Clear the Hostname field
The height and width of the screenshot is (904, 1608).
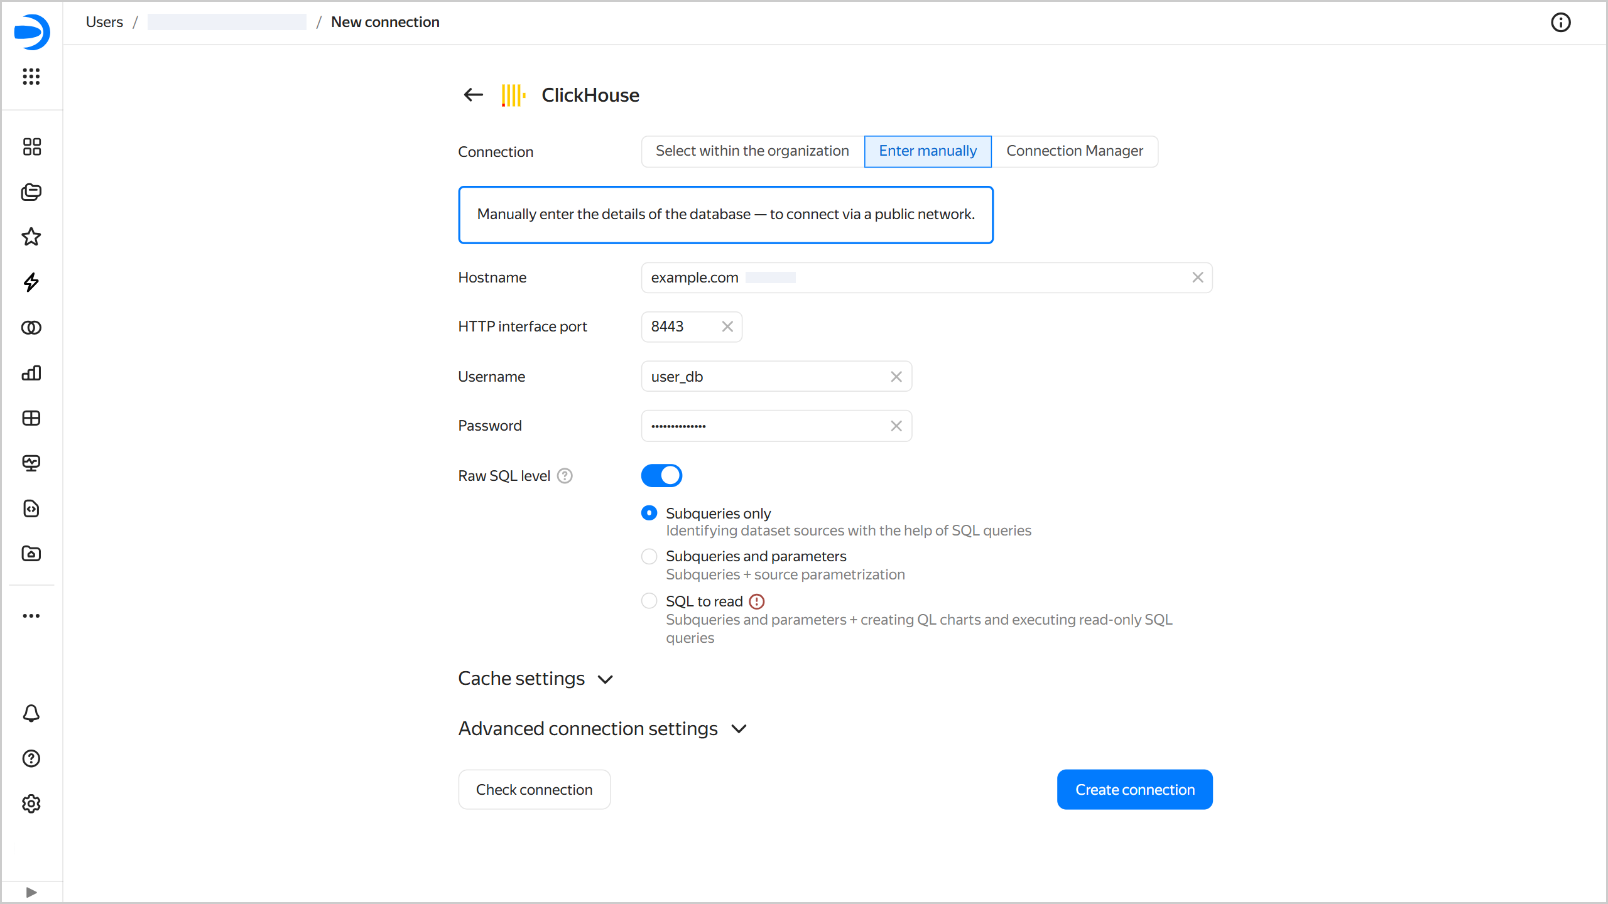1198,277
